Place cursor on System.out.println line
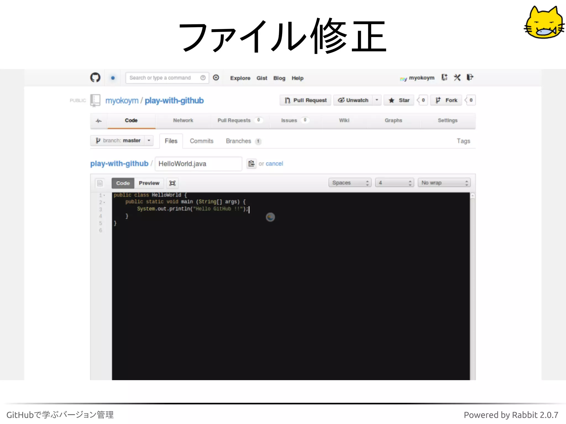The height and width of the screenshot is (424, 566). point(193,209)
